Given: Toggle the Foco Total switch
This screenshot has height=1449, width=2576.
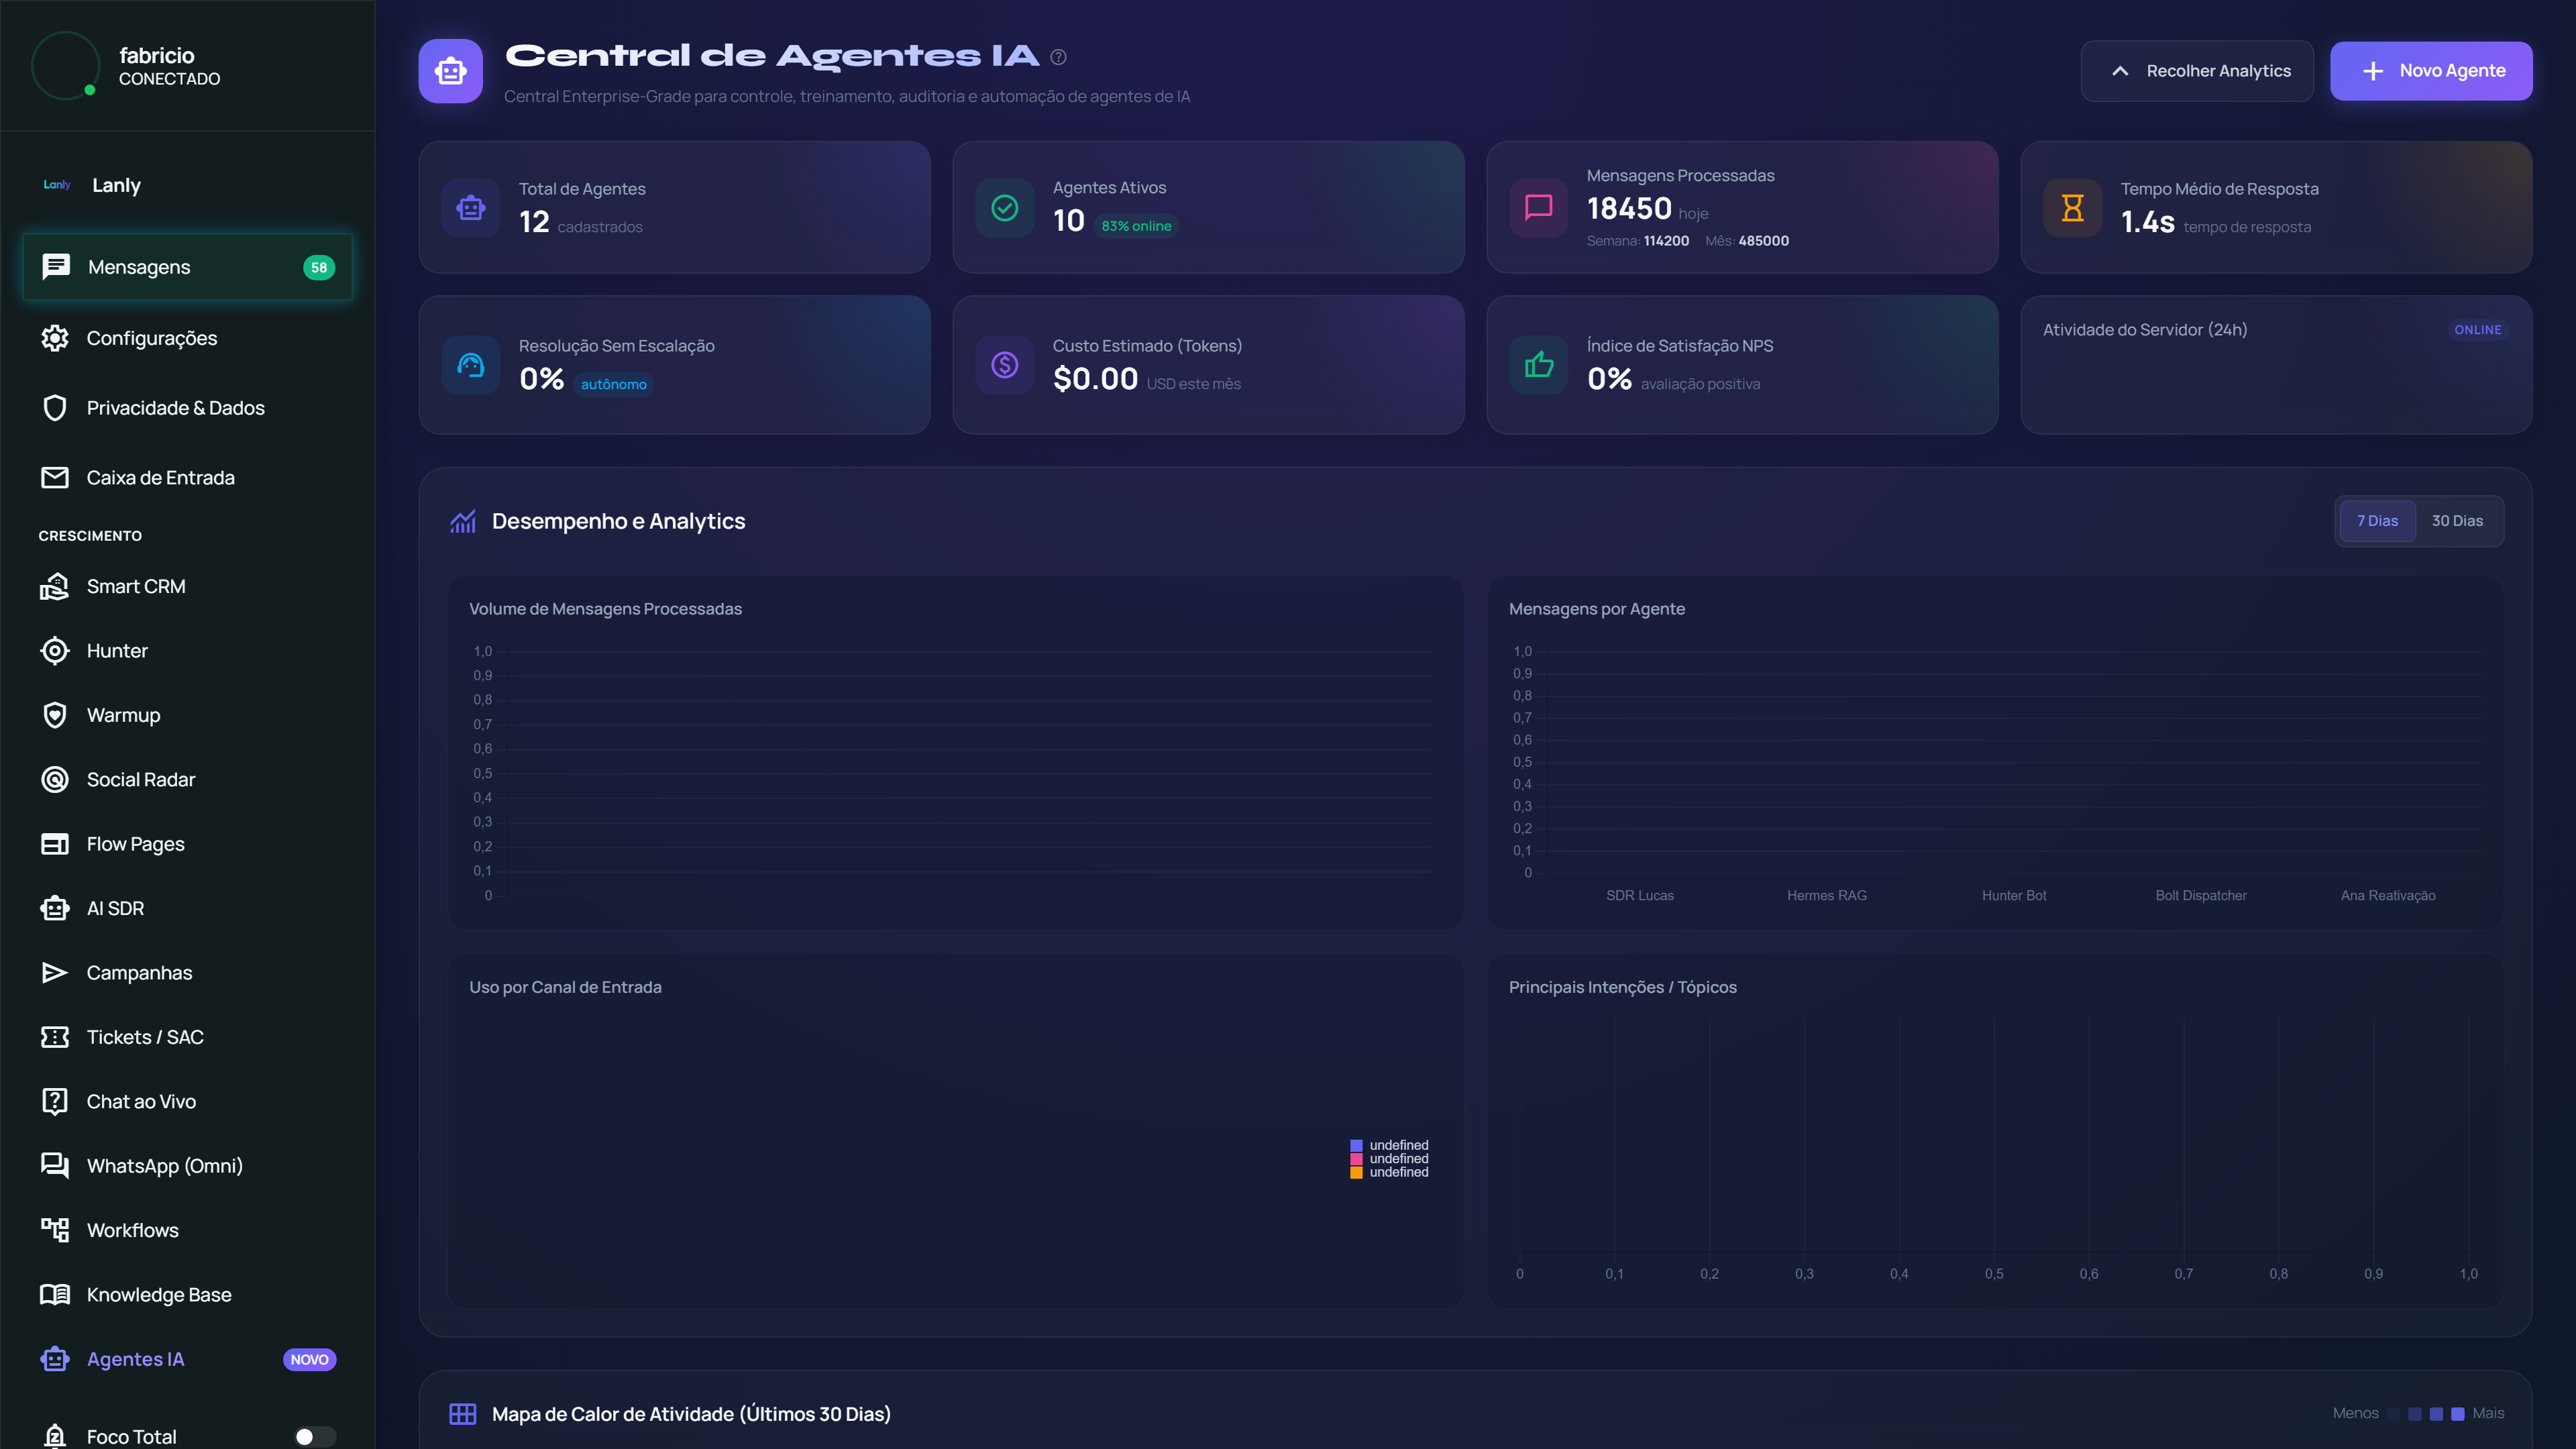Looking at the screenshot, I should coord(315,1436).
